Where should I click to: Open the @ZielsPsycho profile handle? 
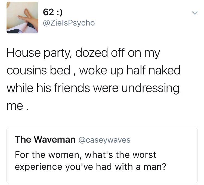point(69,23)
